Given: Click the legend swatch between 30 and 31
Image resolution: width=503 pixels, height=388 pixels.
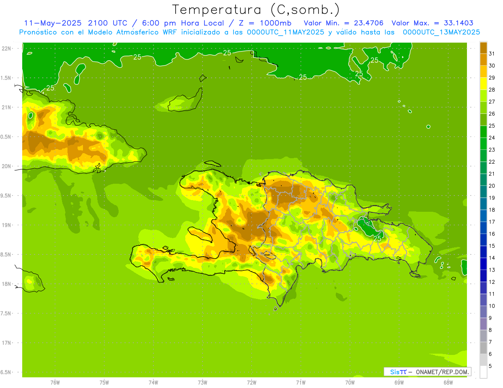Looking at the screenshot, I should pyautogui.click(x=483, y=60).
